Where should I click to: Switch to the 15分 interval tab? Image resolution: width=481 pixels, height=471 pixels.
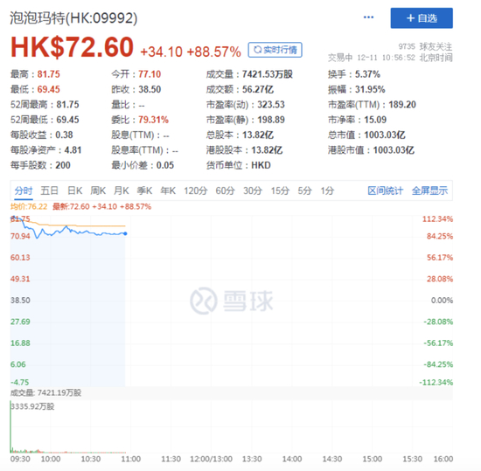click(x=280, y=190)
